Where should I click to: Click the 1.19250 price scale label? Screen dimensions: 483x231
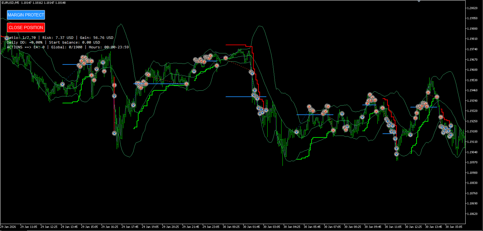tap(472, 121)
